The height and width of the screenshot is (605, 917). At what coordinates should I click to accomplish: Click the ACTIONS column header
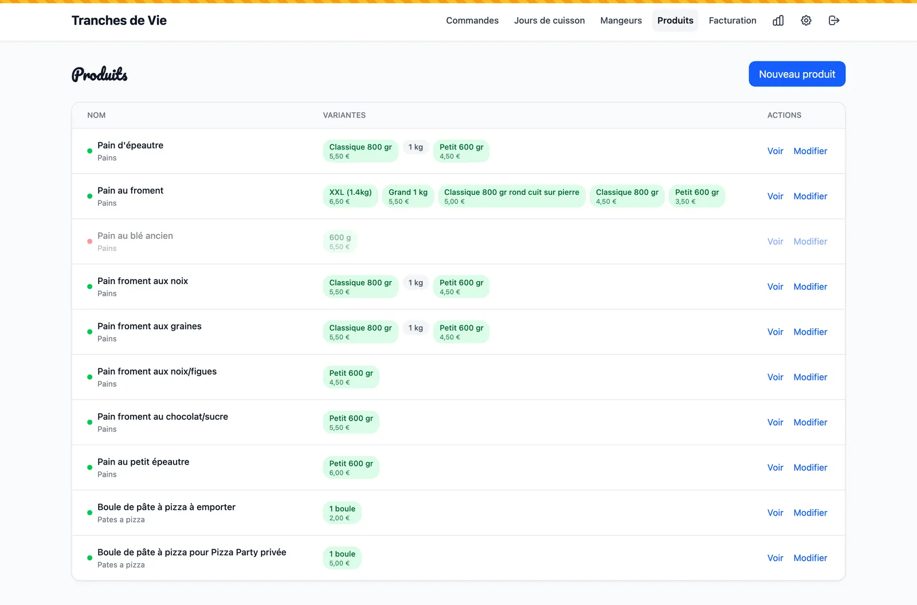[785, 115]
